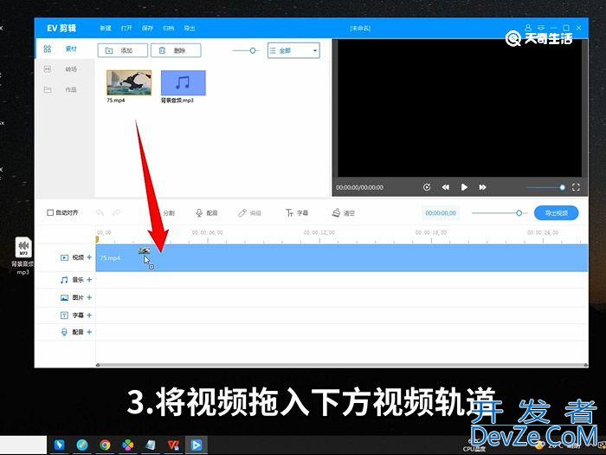
Task: Open the title bar dropdown menu icon
Action: 541,28
